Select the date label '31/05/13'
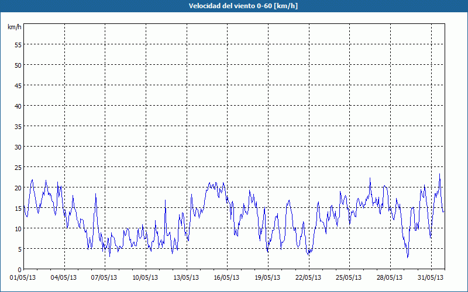 (431, 277)
